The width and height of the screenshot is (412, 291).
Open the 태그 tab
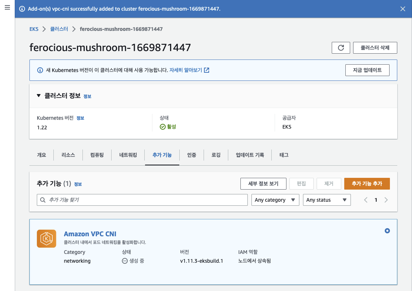point(284,155)
